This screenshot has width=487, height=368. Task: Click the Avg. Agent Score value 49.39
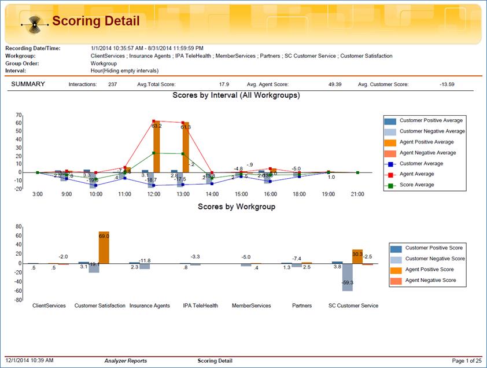click(335, 84)
